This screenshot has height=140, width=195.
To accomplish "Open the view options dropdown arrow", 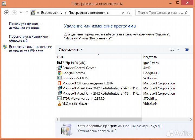I will (178, 49).
